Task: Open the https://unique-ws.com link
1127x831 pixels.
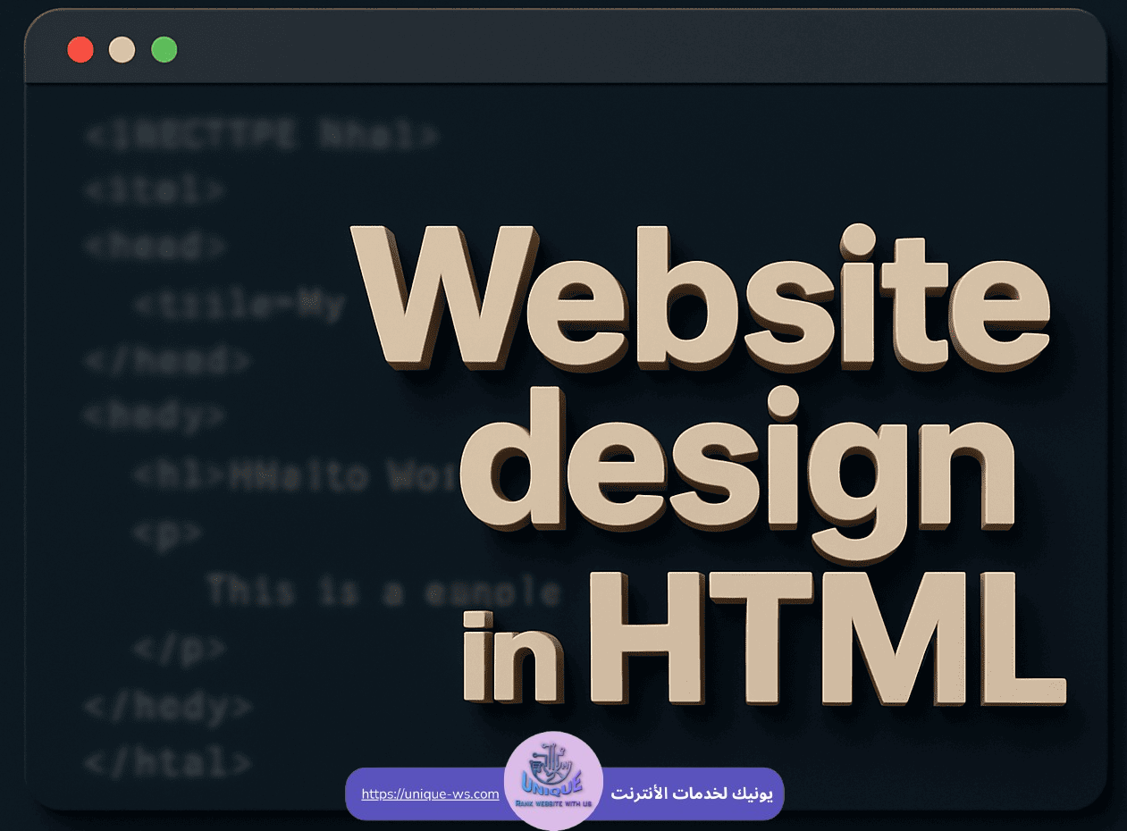Action: [x=429, y=793]
